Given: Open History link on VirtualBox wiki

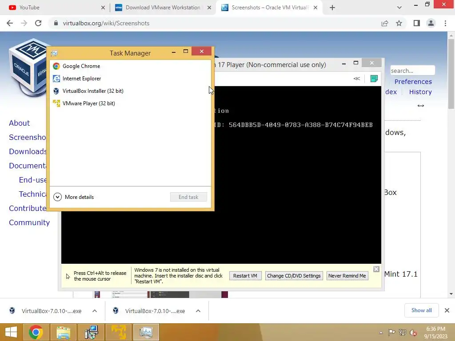Looking at the screenshot, I should point(420,92).
